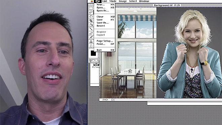Open the Window menu
This screenshot has height=125, width=222.
coord(144,1)
